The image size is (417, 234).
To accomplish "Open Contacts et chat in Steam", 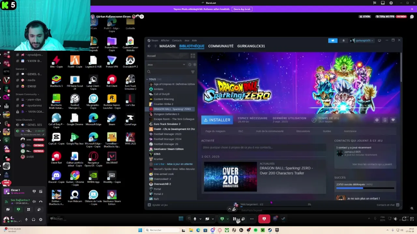I will (388, 205).
